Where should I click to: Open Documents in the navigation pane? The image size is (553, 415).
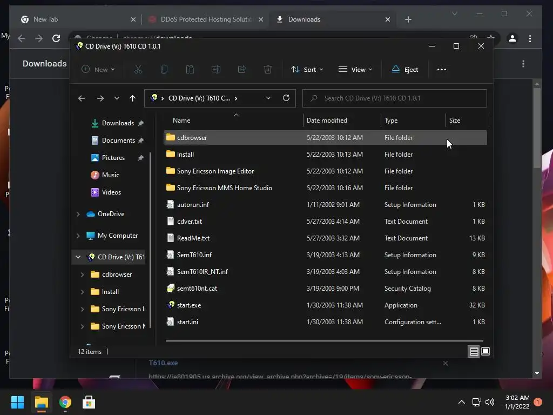[x=118, y=140]
